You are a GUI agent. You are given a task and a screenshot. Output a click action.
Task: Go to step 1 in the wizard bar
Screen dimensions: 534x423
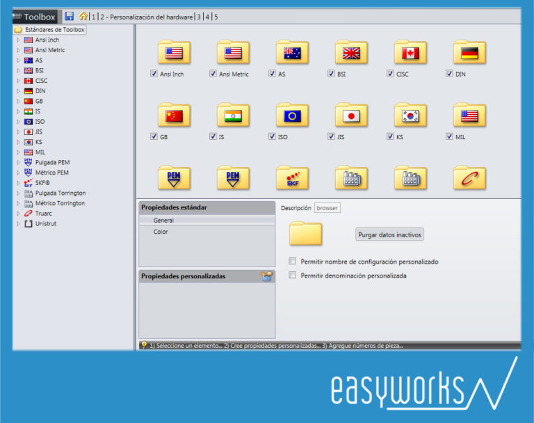[x=93, y=17]
